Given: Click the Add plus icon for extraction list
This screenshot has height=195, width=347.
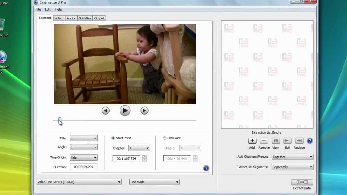Looking at the screenshot, I should (x=252, y=141).
